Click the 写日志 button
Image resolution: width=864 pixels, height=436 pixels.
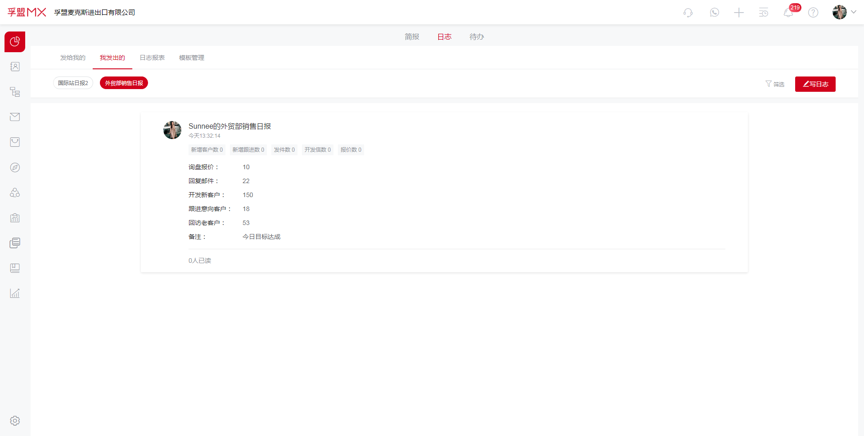click(x=815, y=84)
